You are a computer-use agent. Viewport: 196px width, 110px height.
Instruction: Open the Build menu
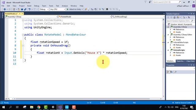tap(29, 6)
